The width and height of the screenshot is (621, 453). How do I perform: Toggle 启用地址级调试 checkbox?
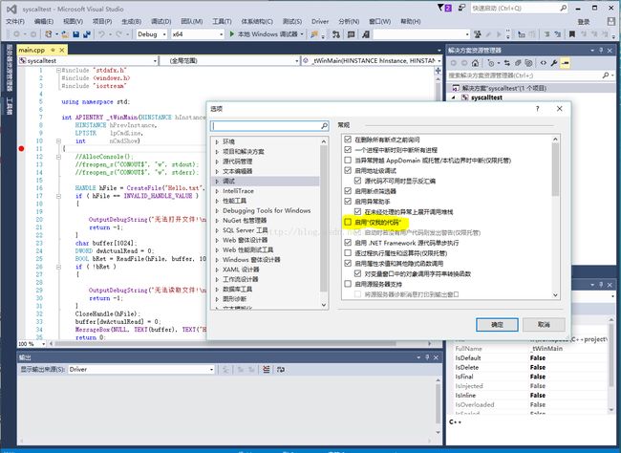[348, 170]
